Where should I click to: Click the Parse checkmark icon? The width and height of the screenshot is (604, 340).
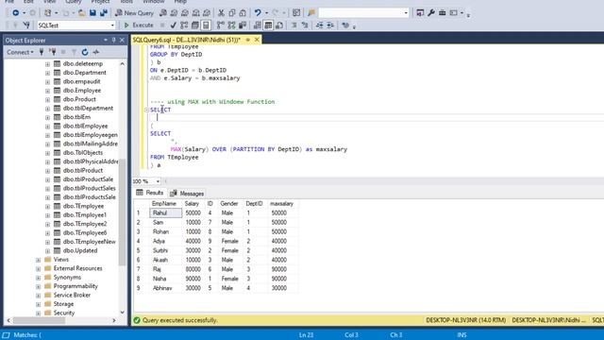pyautogui.click(x=174, y=25)
